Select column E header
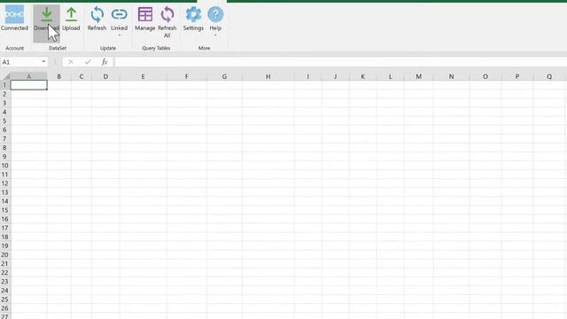Viewport: 567px width, 319px height. point(144,76)
